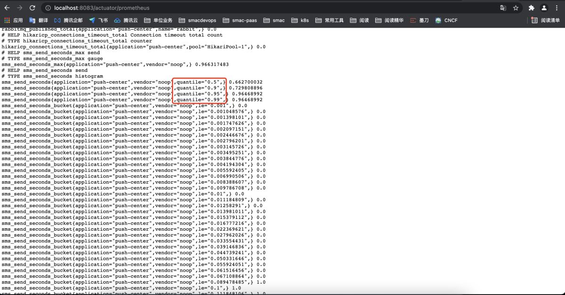The image size is (565, 295).
Task: Click the browser forward arrow
Action: pos(19,8)
